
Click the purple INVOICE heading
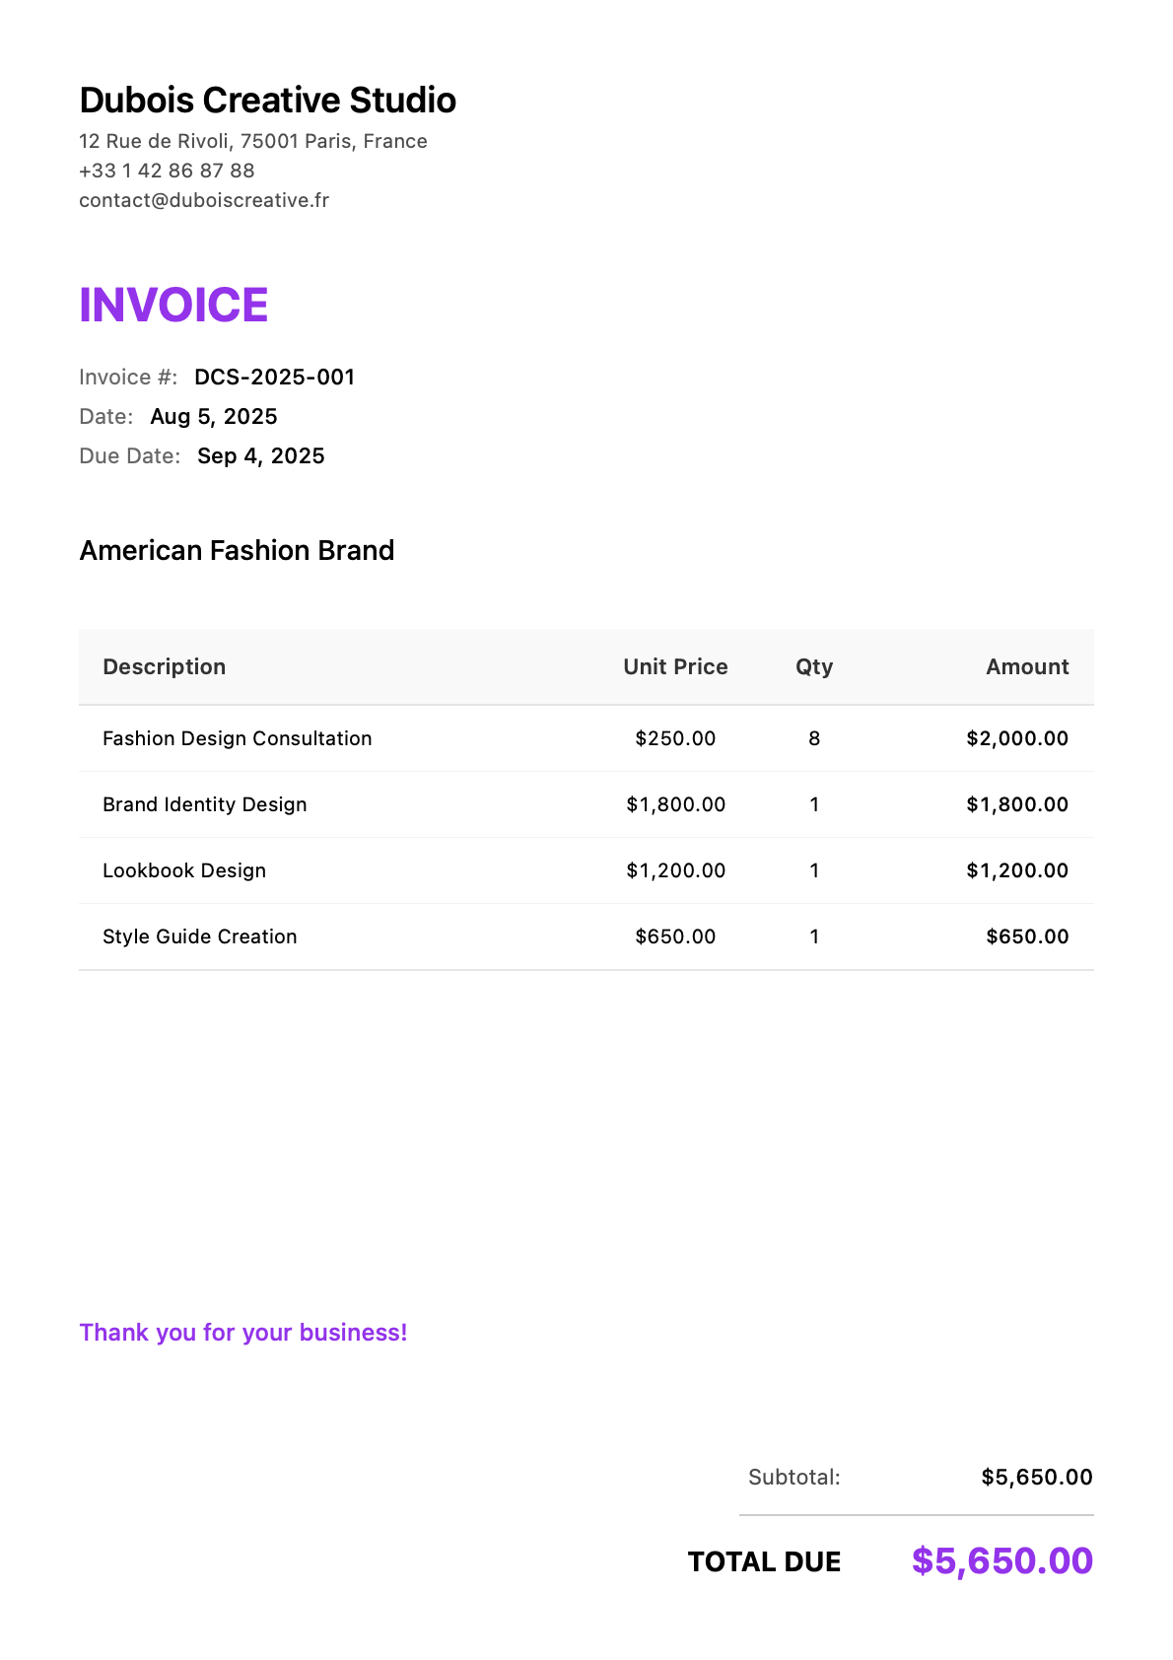(x=173, y=305)
